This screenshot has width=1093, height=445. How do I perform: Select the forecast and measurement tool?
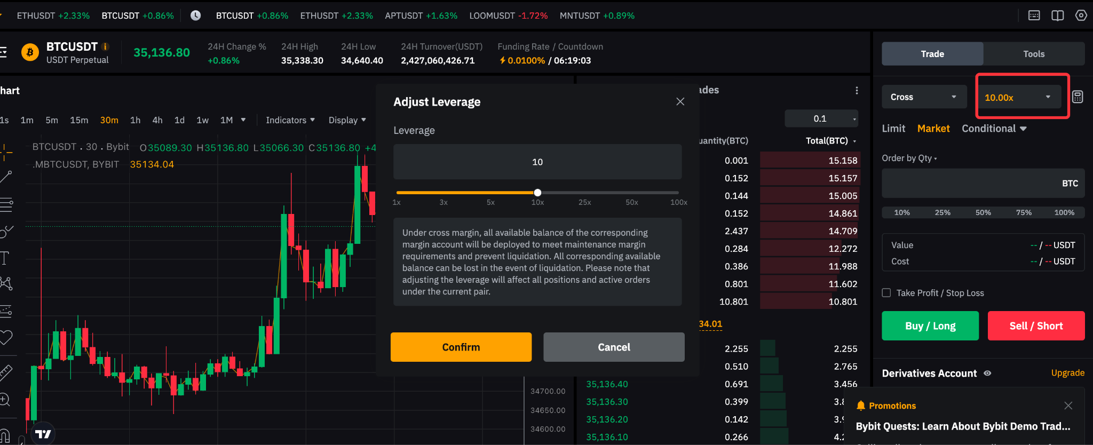point(5,311)
